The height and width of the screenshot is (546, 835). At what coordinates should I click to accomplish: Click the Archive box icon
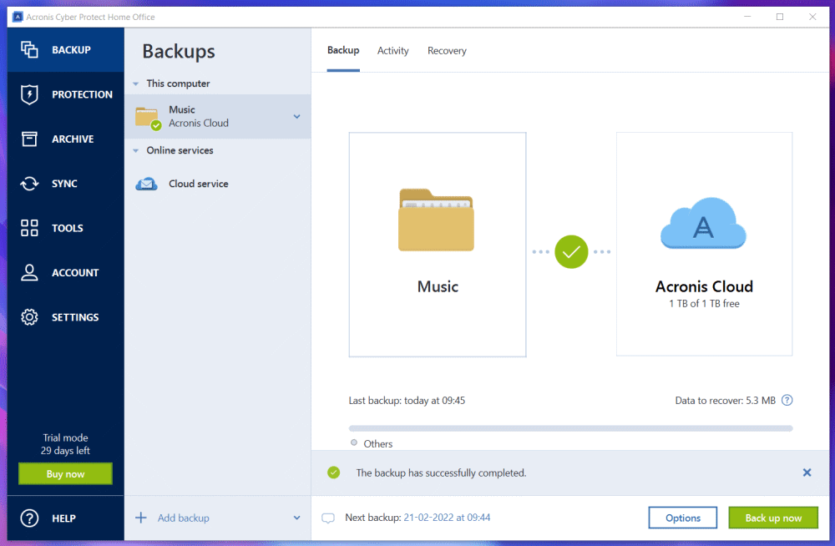[30, 139]
